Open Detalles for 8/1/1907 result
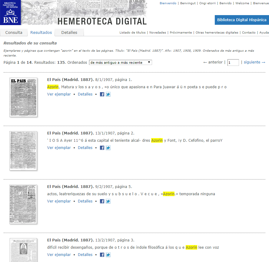 pos(85,94)
